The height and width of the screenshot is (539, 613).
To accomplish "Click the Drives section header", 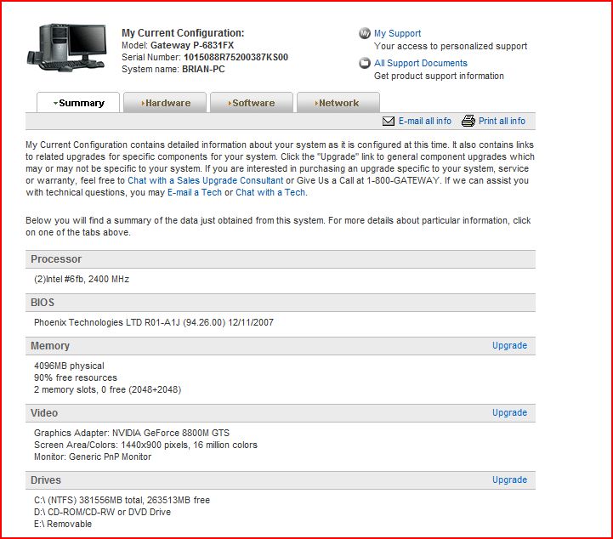I will point(281,480).
